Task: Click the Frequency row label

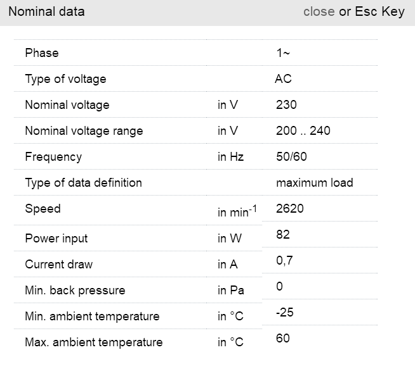Action: [53, 157]
